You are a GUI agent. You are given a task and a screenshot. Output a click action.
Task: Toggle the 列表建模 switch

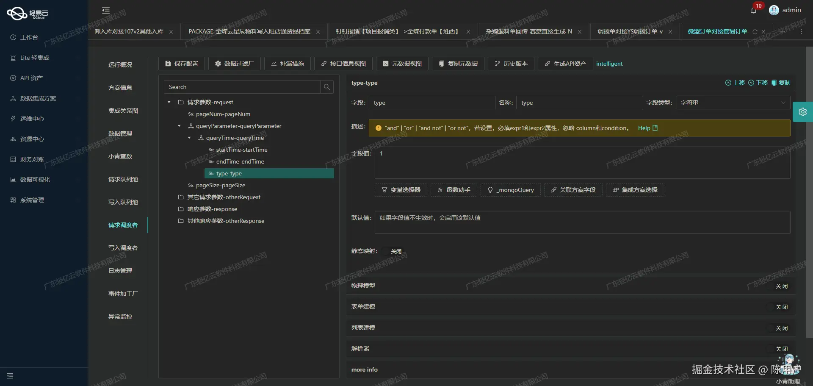[x=778, y=328]
